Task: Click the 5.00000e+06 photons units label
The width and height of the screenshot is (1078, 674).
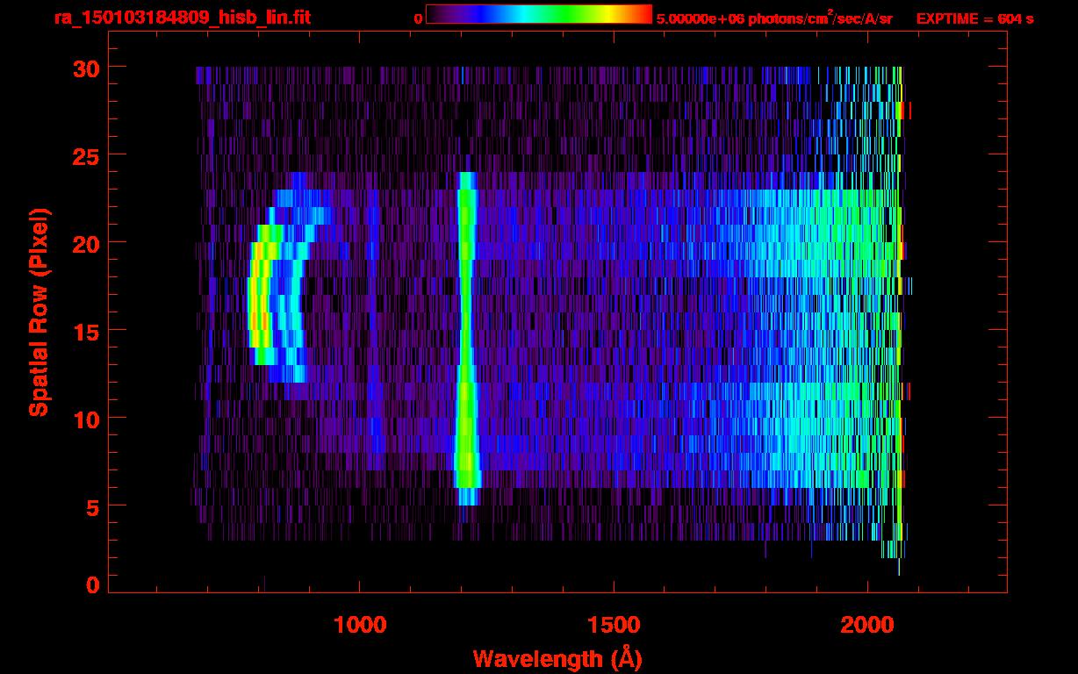Action: [773, 18]
